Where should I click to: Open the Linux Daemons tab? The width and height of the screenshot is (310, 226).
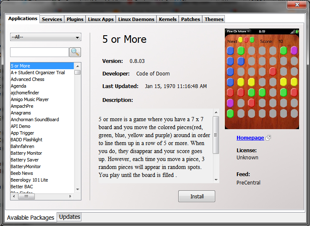136,19
